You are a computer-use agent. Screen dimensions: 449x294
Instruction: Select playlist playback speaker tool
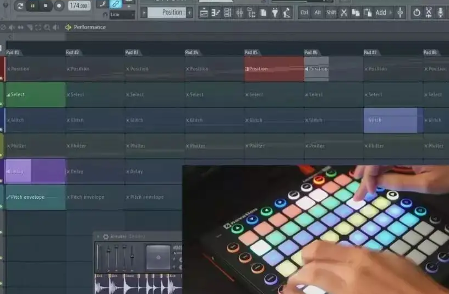[56, 27]
